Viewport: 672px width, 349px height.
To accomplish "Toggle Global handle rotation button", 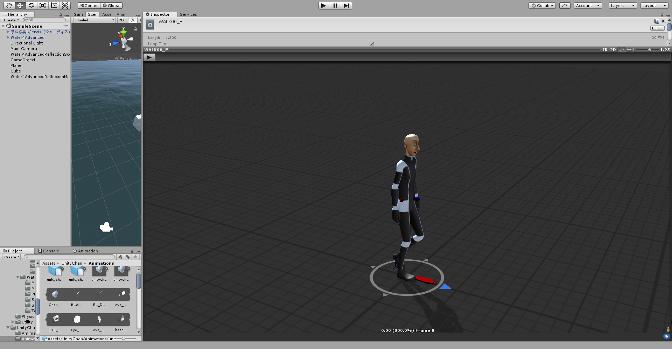I will click(x=112, y=6).
